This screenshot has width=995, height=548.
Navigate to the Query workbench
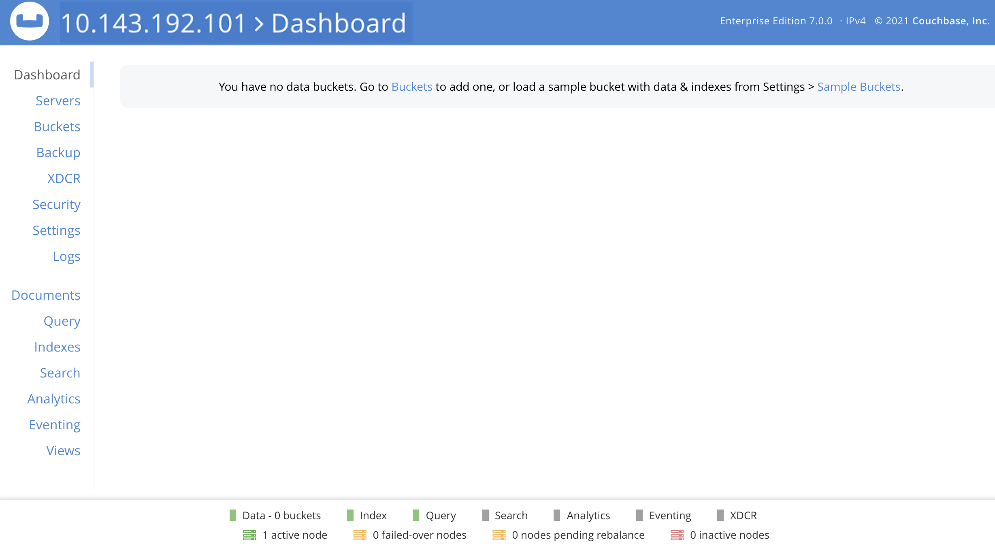tap(62, 321)
